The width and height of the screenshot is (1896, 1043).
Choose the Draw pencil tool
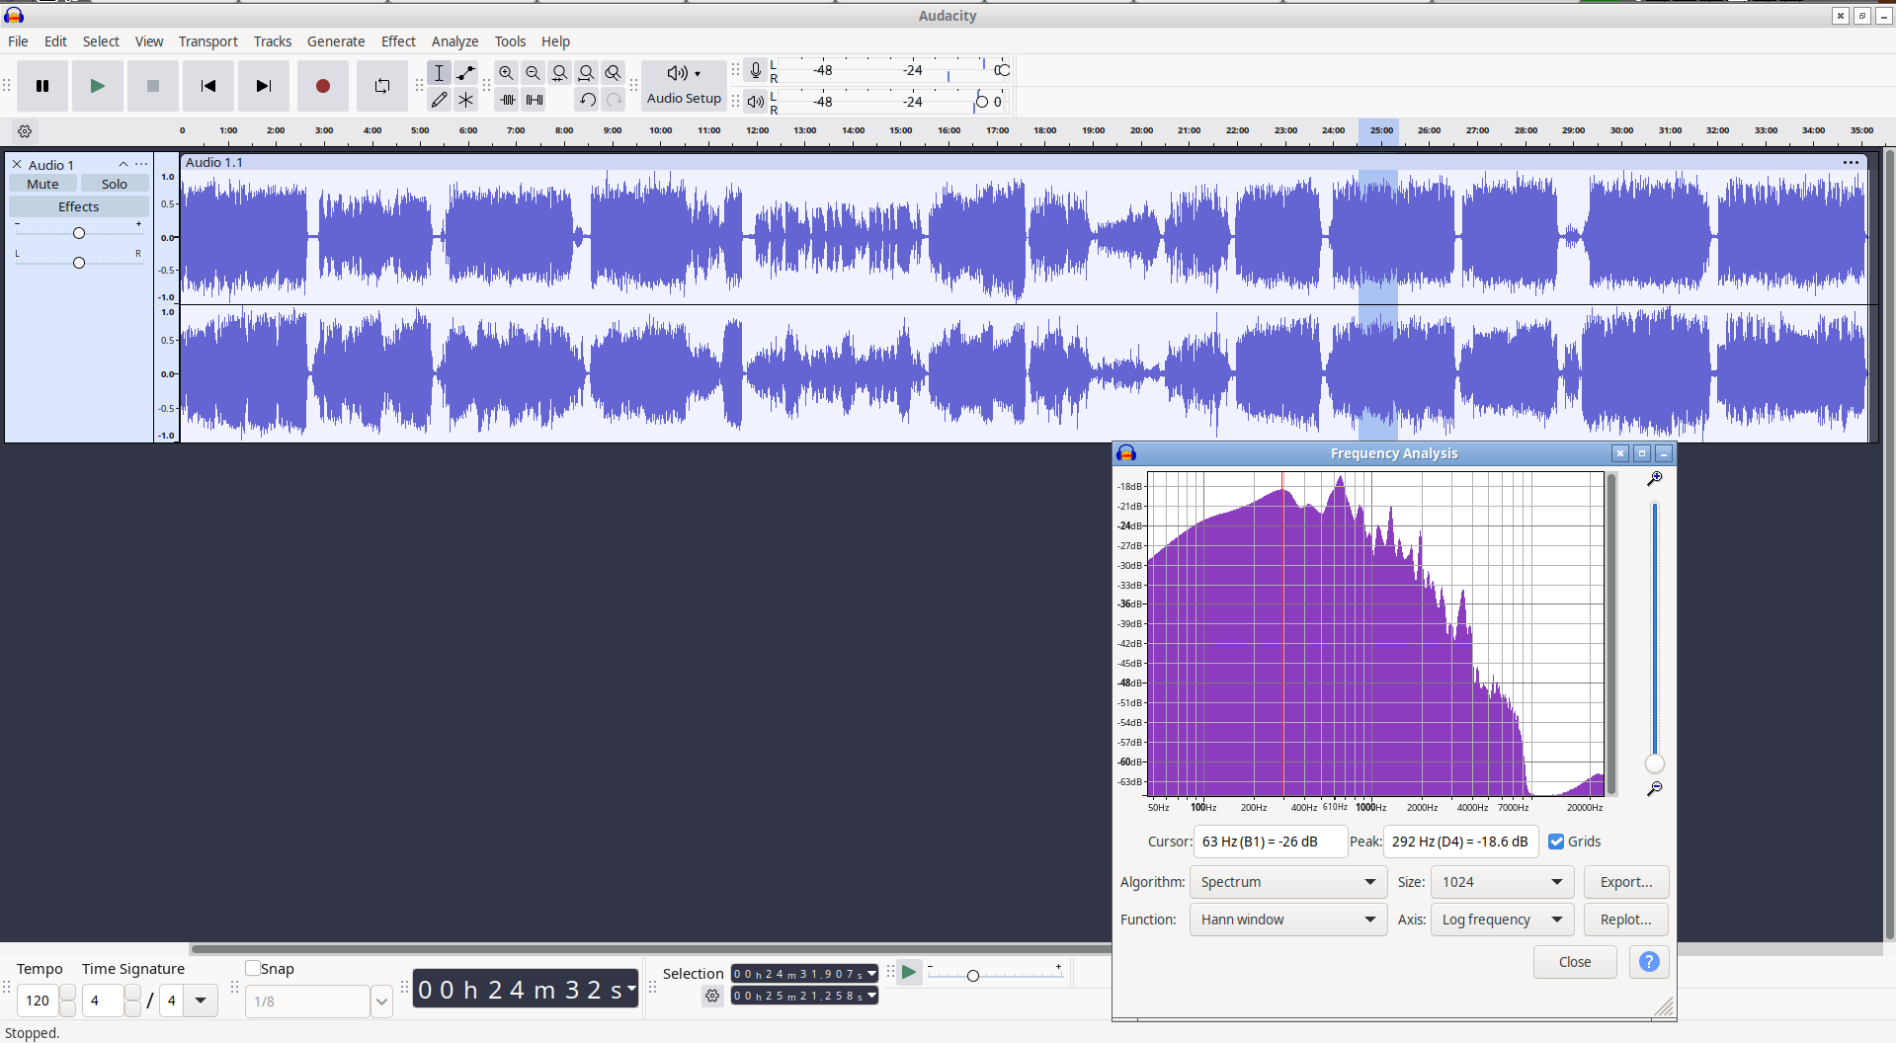pyautogui.click(x=440, y=100)
